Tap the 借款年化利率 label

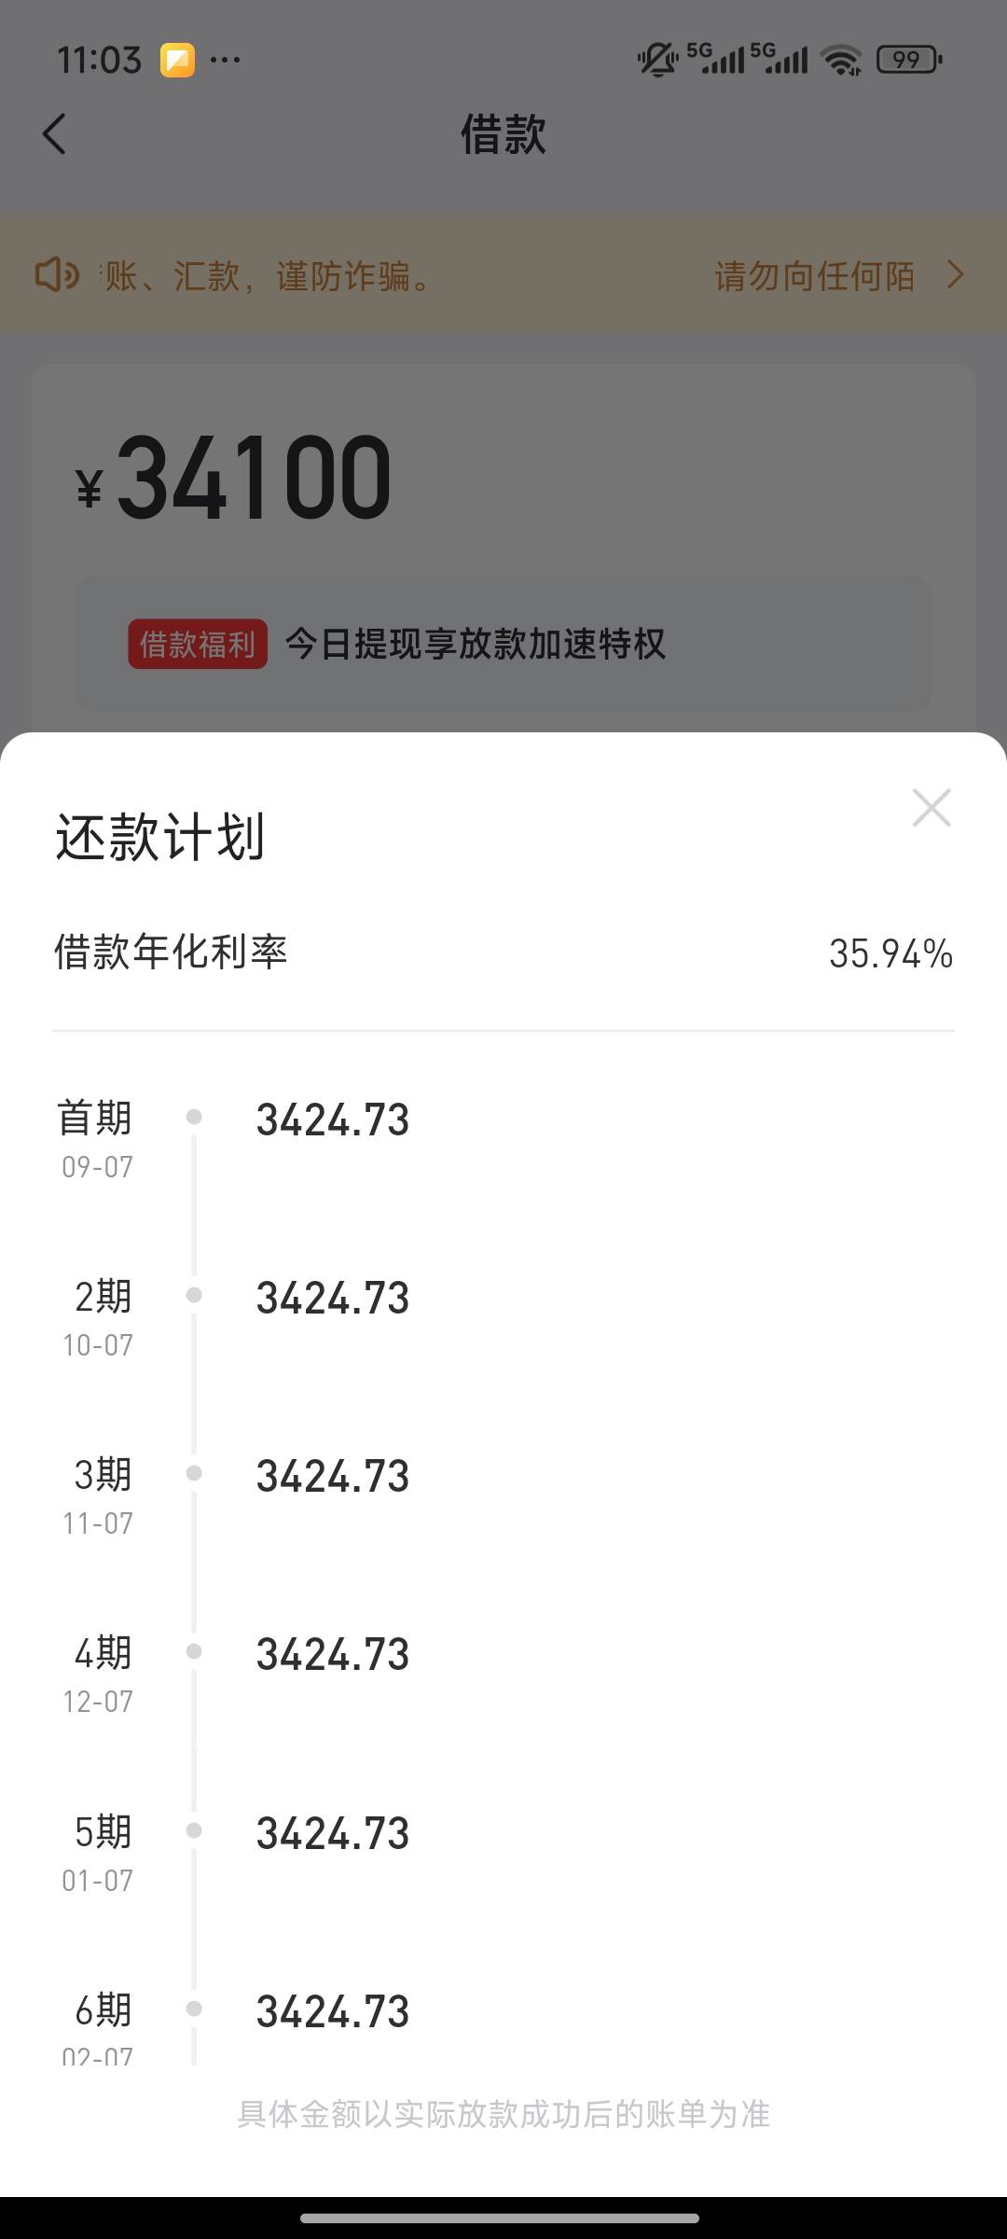pos(171,953)
